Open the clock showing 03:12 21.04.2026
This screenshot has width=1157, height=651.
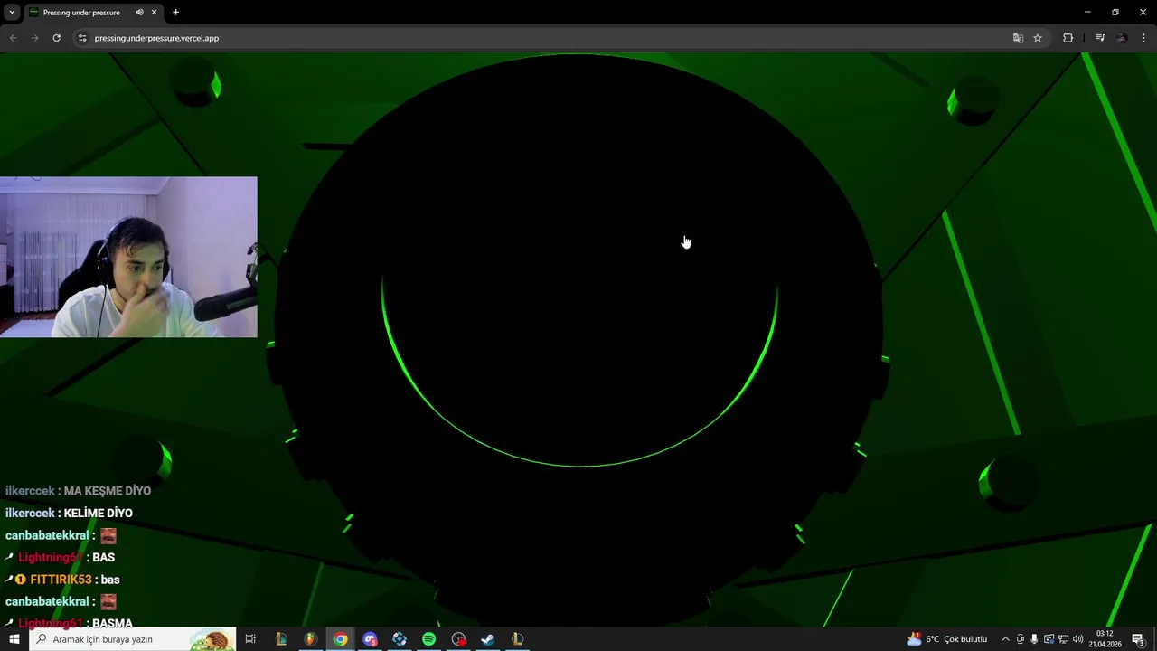coord(1105,639)
